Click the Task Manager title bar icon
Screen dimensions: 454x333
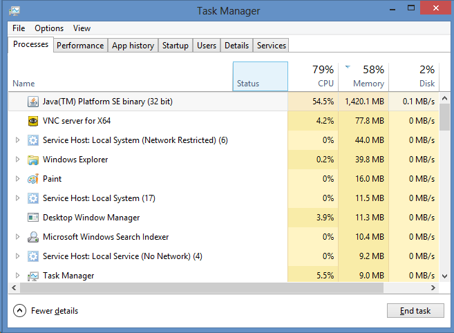(15, 11)
